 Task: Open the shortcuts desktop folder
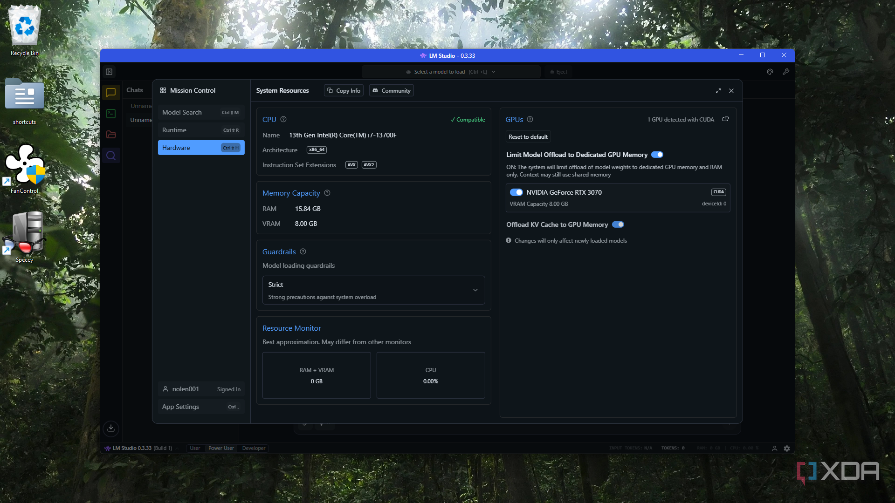pyautogui.click(x=24, y=102)
